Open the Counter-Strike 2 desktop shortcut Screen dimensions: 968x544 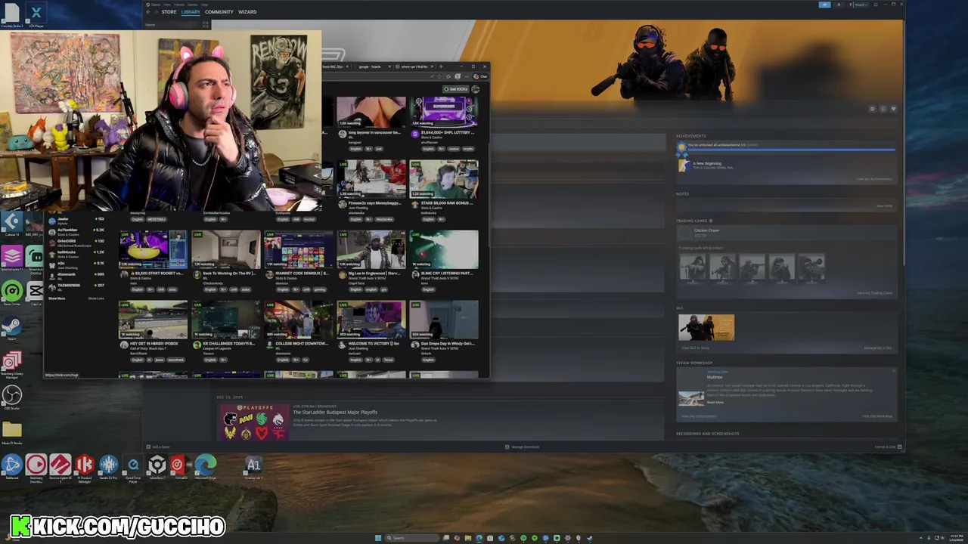[x=11, y=14]
